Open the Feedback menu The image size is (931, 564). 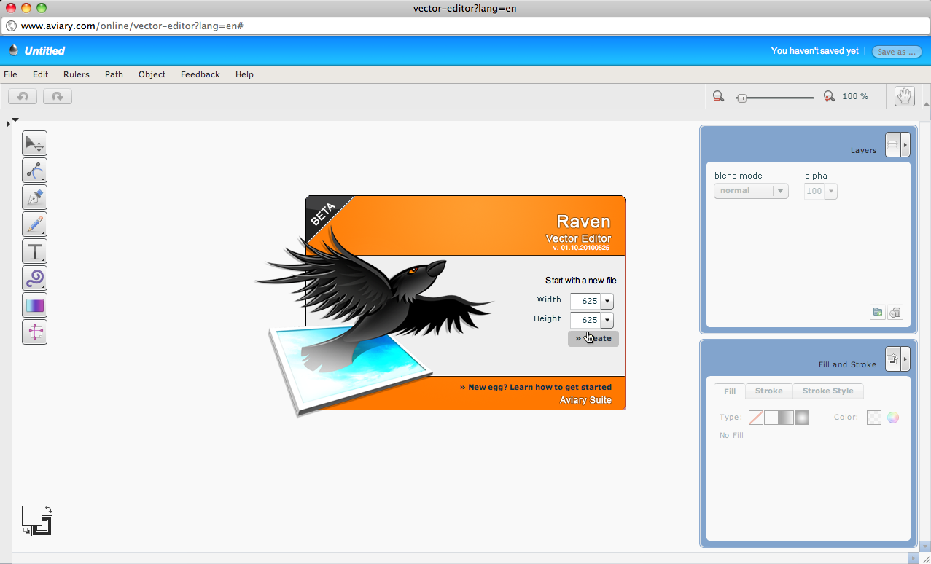pyautogui.click(x=200, y=74)
